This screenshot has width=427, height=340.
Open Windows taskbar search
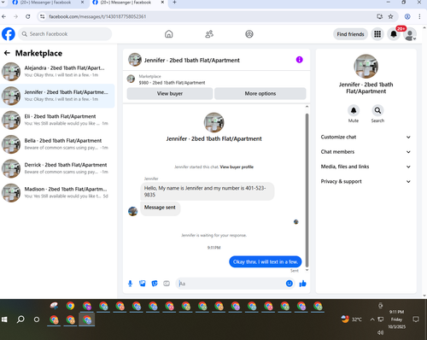[20, 319]
